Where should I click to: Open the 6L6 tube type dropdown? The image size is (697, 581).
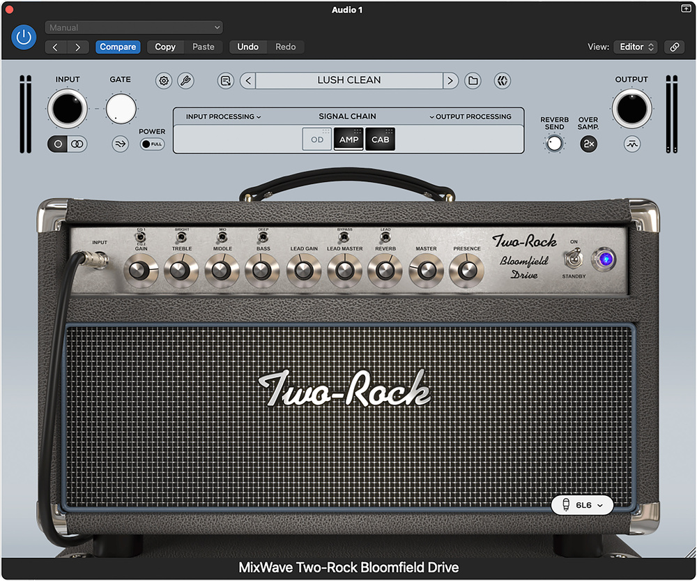[x=582, y=506]
